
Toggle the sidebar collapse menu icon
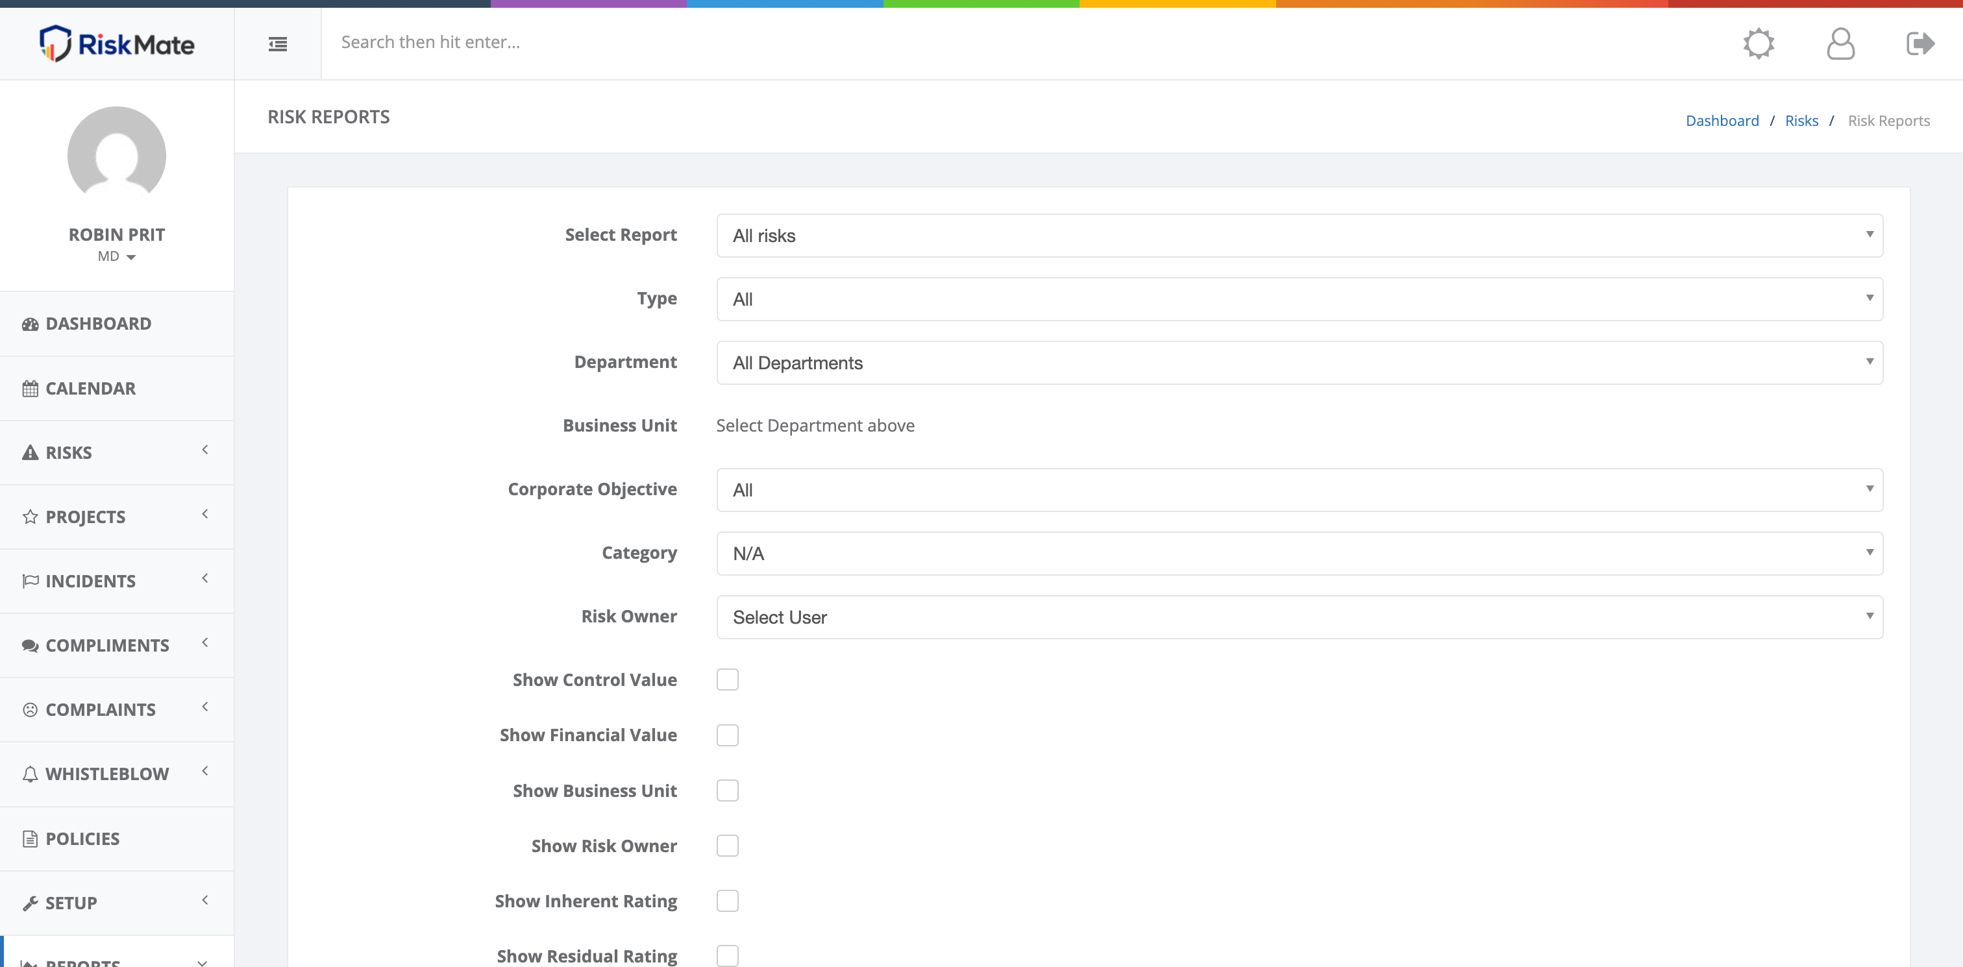pyautogui.click(x=277, y=44)
